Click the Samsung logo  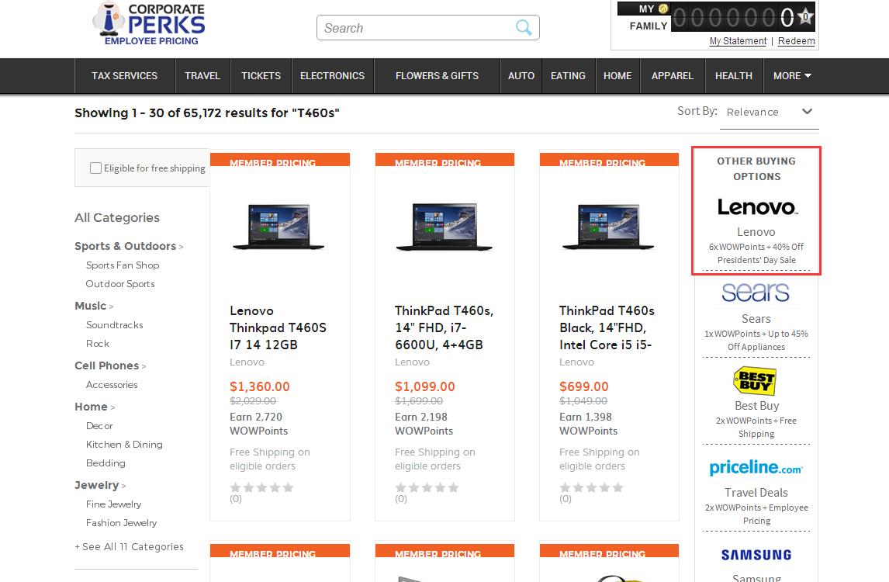[x=756, y=555]
